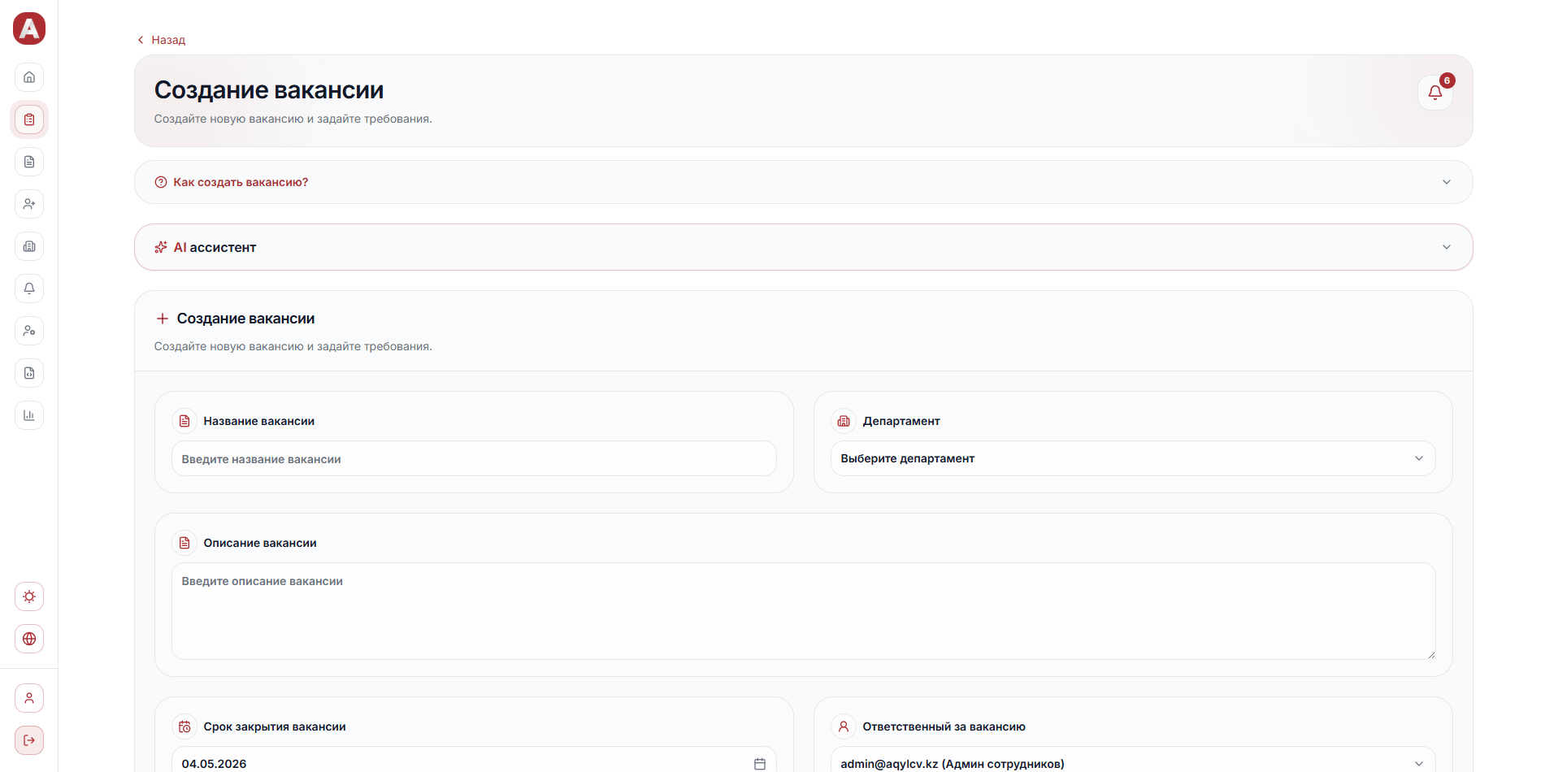Open the globe language icon
Viewport: 1545px width, 772px height.
point(29,639)
